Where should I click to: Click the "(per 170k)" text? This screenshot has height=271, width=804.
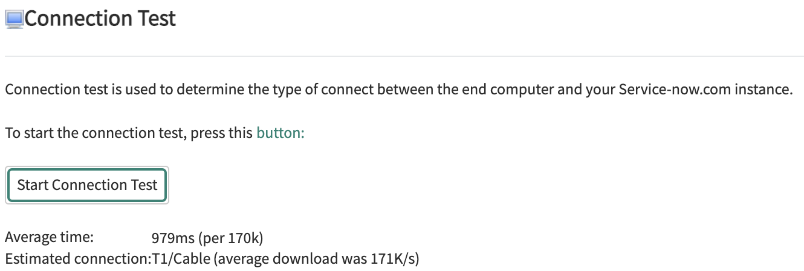tap(230, 238)
